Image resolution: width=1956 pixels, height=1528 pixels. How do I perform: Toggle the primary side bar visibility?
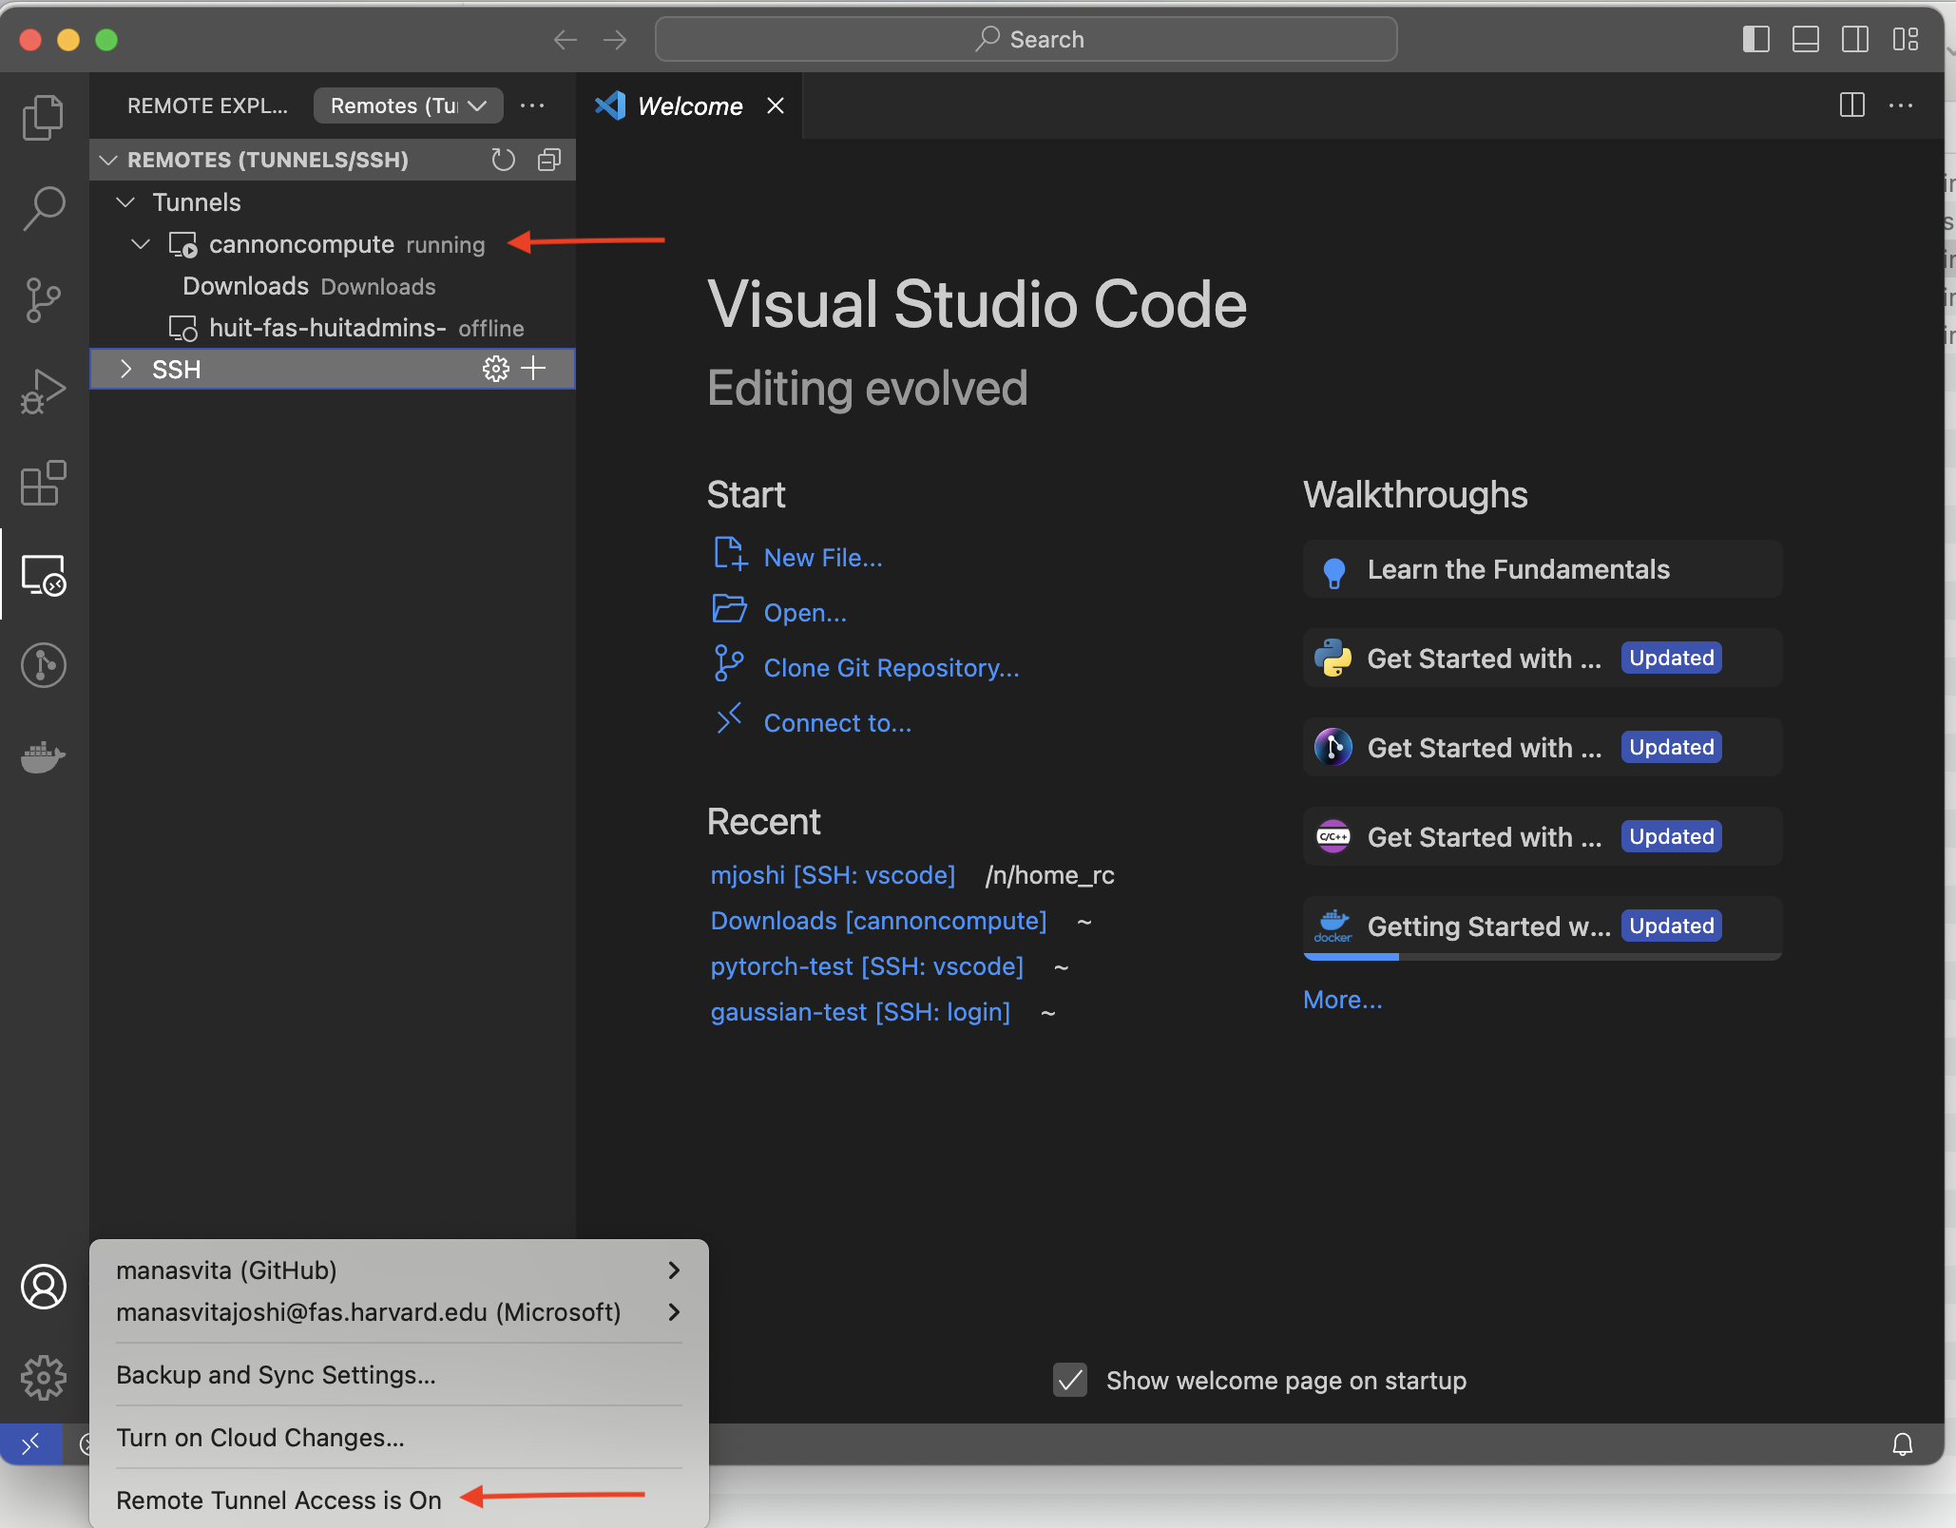1755,40
